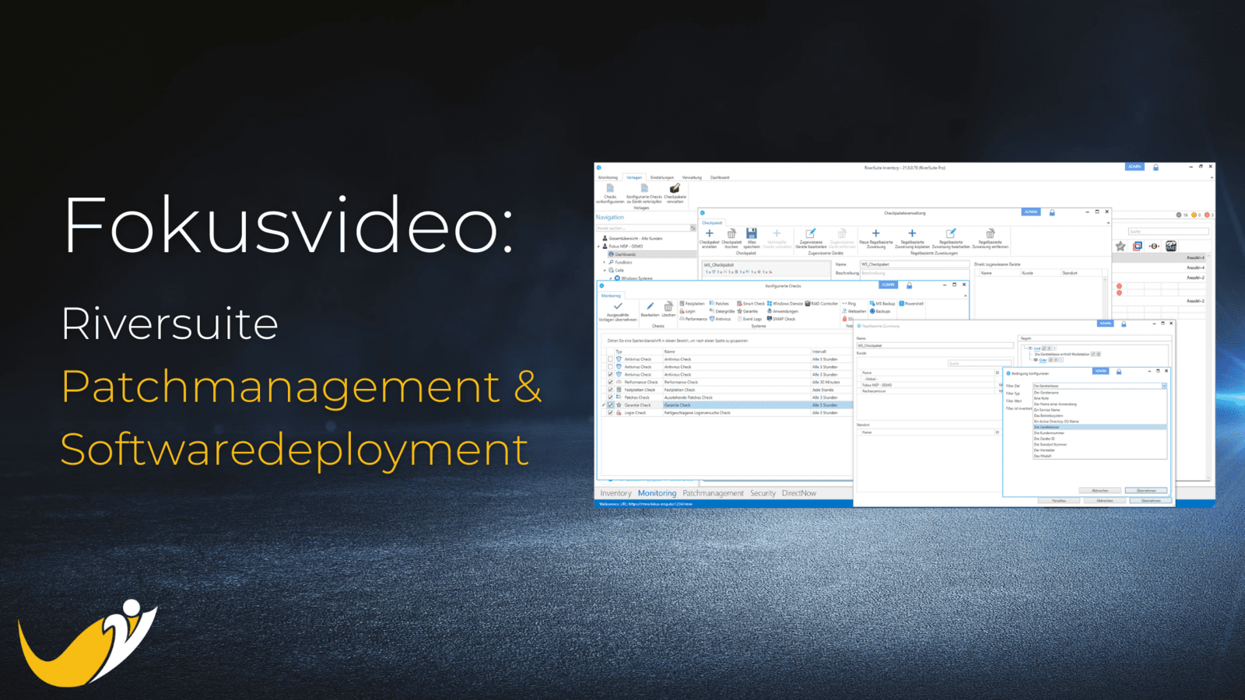Click Regelbasierte Zuweisung kopieren icon
This screenshot has height=700, width=1245.
(x=912, y=233)
